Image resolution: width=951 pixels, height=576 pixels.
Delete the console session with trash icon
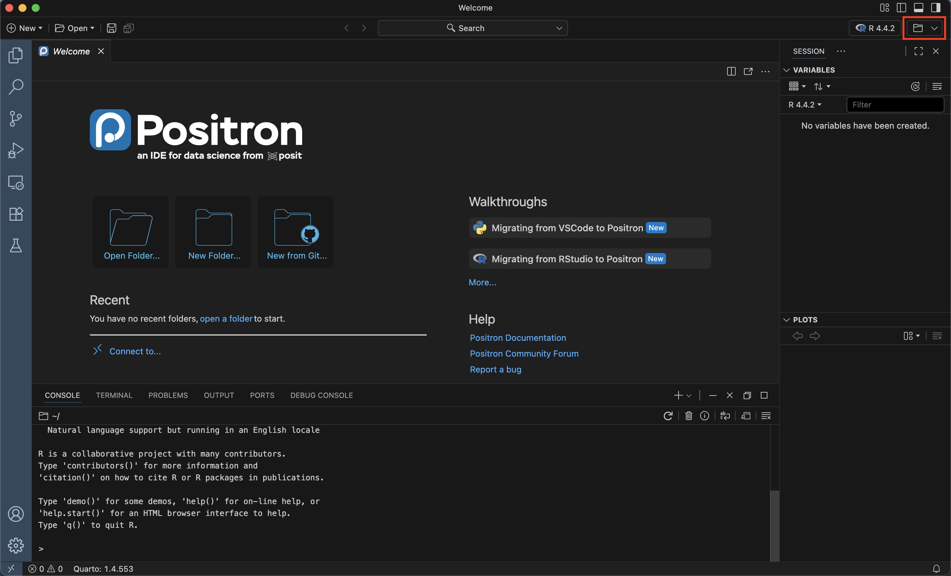click(x=688, y=416)
